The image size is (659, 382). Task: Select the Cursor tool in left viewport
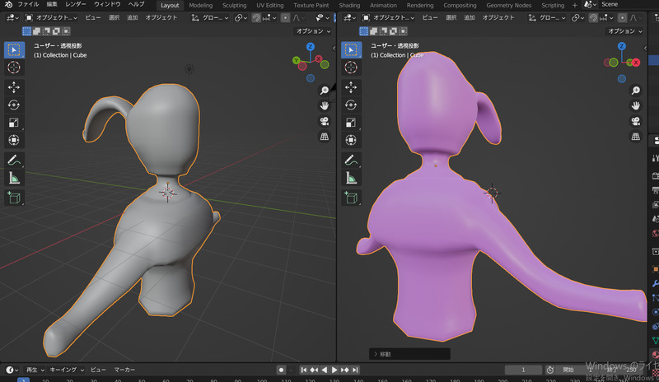14,68
